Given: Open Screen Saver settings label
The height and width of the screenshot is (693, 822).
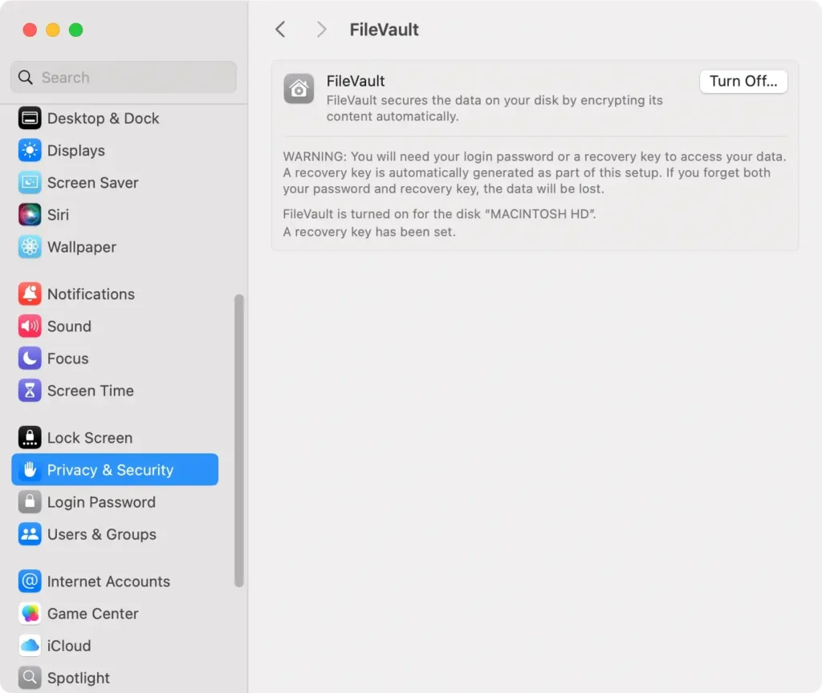Looking at the screenshot, I should click(93, 183).
